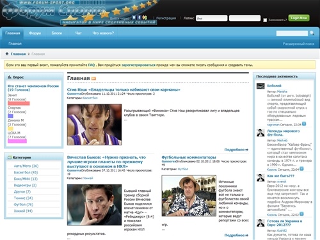320x240 pixels.
Task: Click Подробнее under Футбольные комментаторы article
Action: [x=236, y=235]
